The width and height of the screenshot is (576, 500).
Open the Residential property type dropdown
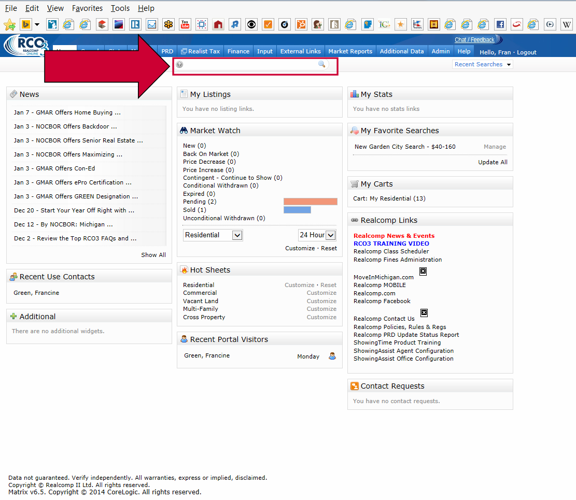coord(213,235)
